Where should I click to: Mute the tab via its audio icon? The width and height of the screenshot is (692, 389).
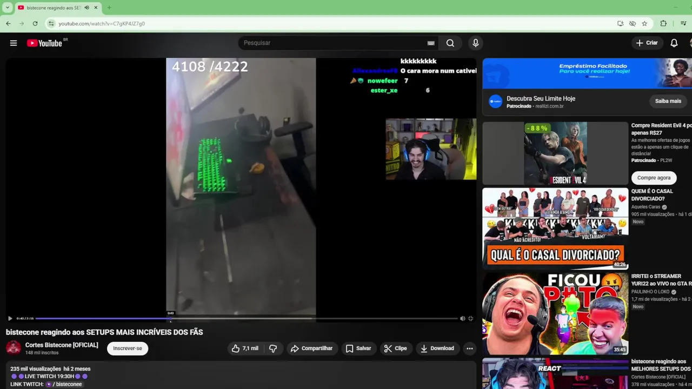[x=86, y=8]
